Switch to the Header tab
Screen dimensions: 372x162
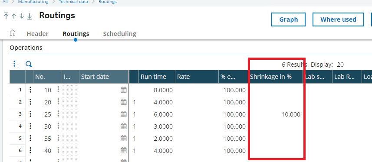click(x=37, y=34)
